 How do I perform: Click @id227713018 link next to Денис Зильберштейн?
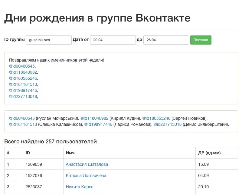tap(168, 124)
